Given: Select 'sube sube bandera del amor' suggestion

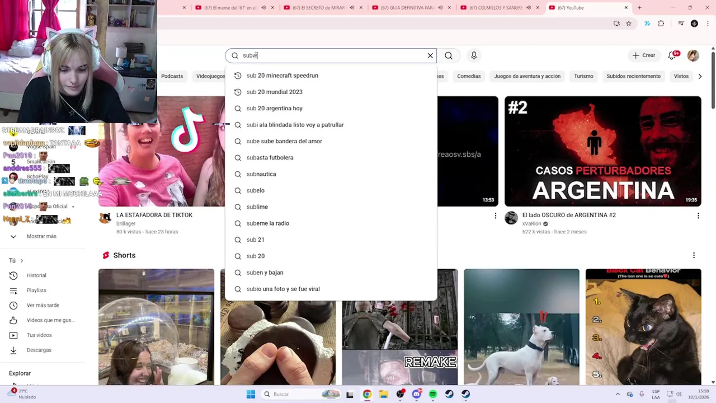Looking at the screenshot, I should pyautogui.click(x=331, y=141).
